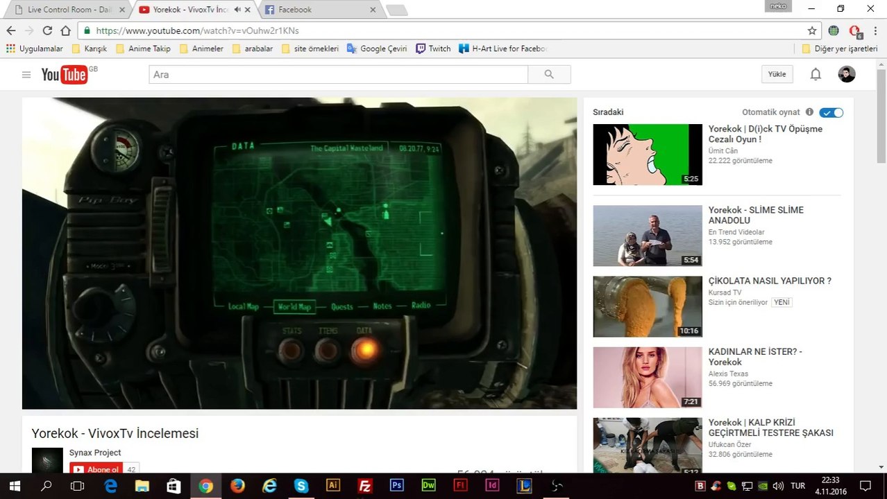887x499 pixels.
Task: Open the Chrome menu (three dots)
Action: click(875, 30)
